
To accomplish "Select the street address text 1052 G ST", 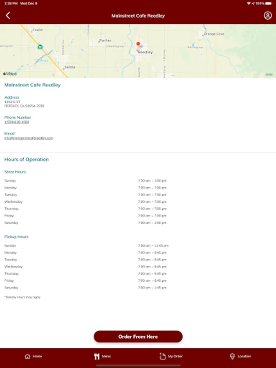I will [x=12, y=102].
